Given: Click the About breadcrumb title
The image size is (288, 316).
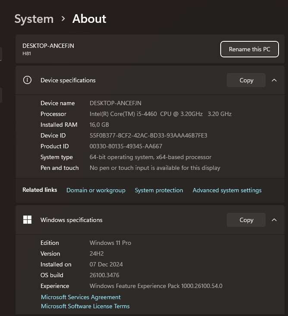Looking at the screenshot, I should click(x=89, y=19).
